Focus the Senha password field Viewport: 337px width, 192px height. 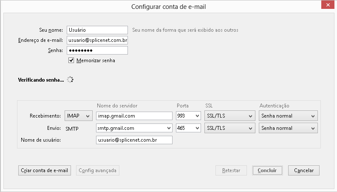point(97,50)
